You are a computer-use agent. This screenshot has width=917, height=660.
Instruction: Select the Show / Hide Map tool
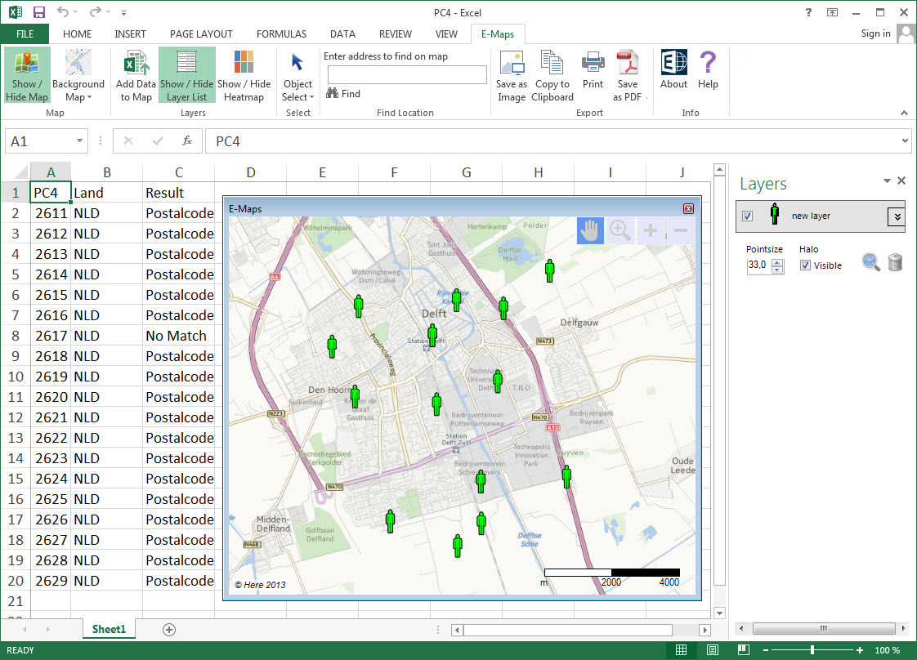pos(27,74)
